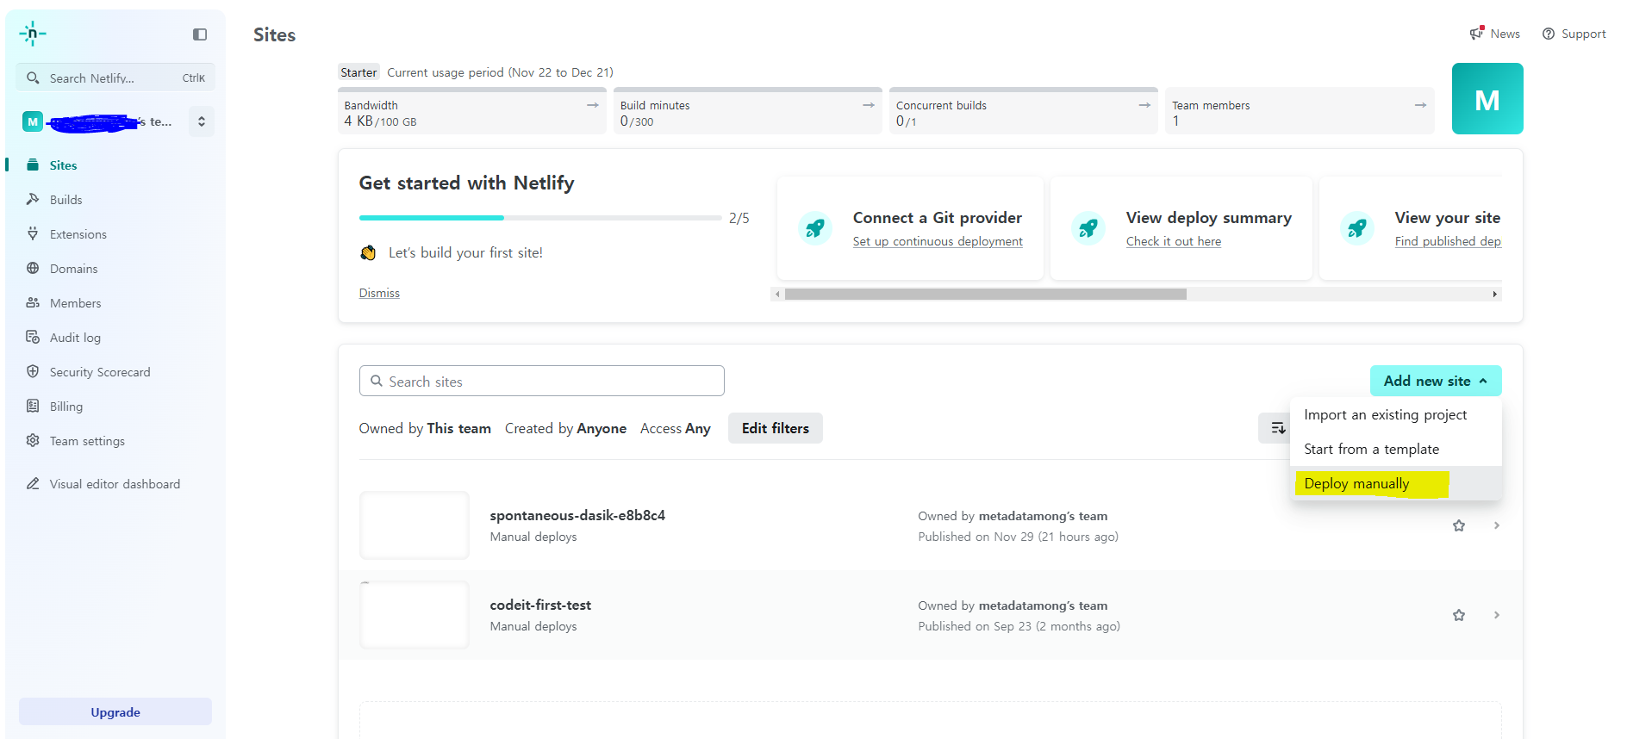
Task: Click the Upgrade button
Action: [115, 711]
